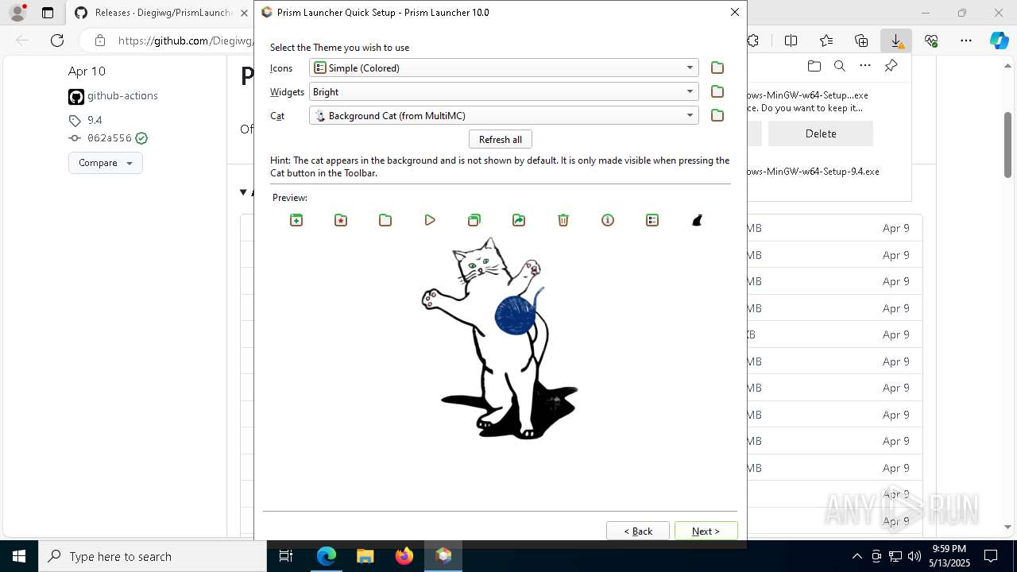Open Edge Favorites star icon
This screenshot has width=1017, height=572.
click(x=826, y=41)
